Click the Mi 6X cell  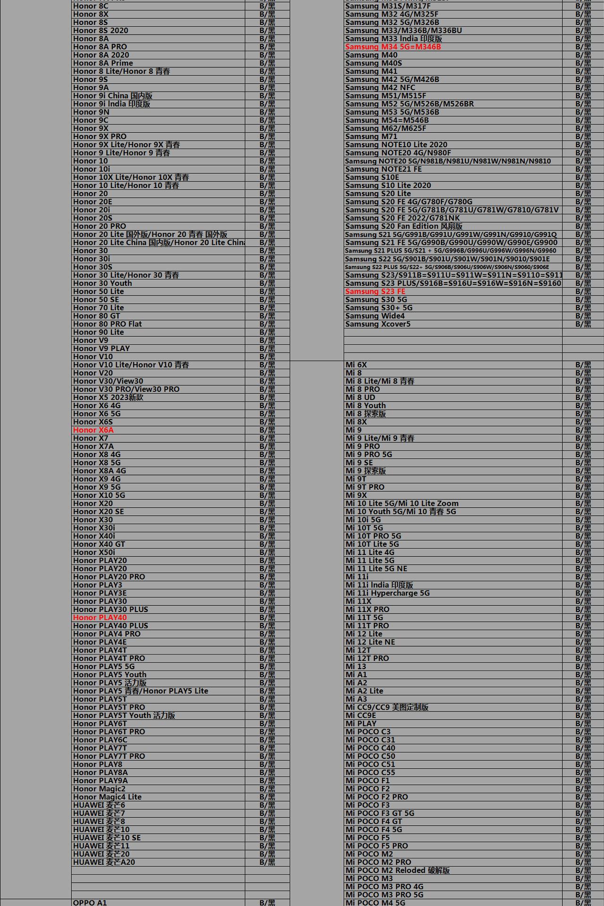click(356, 365)
